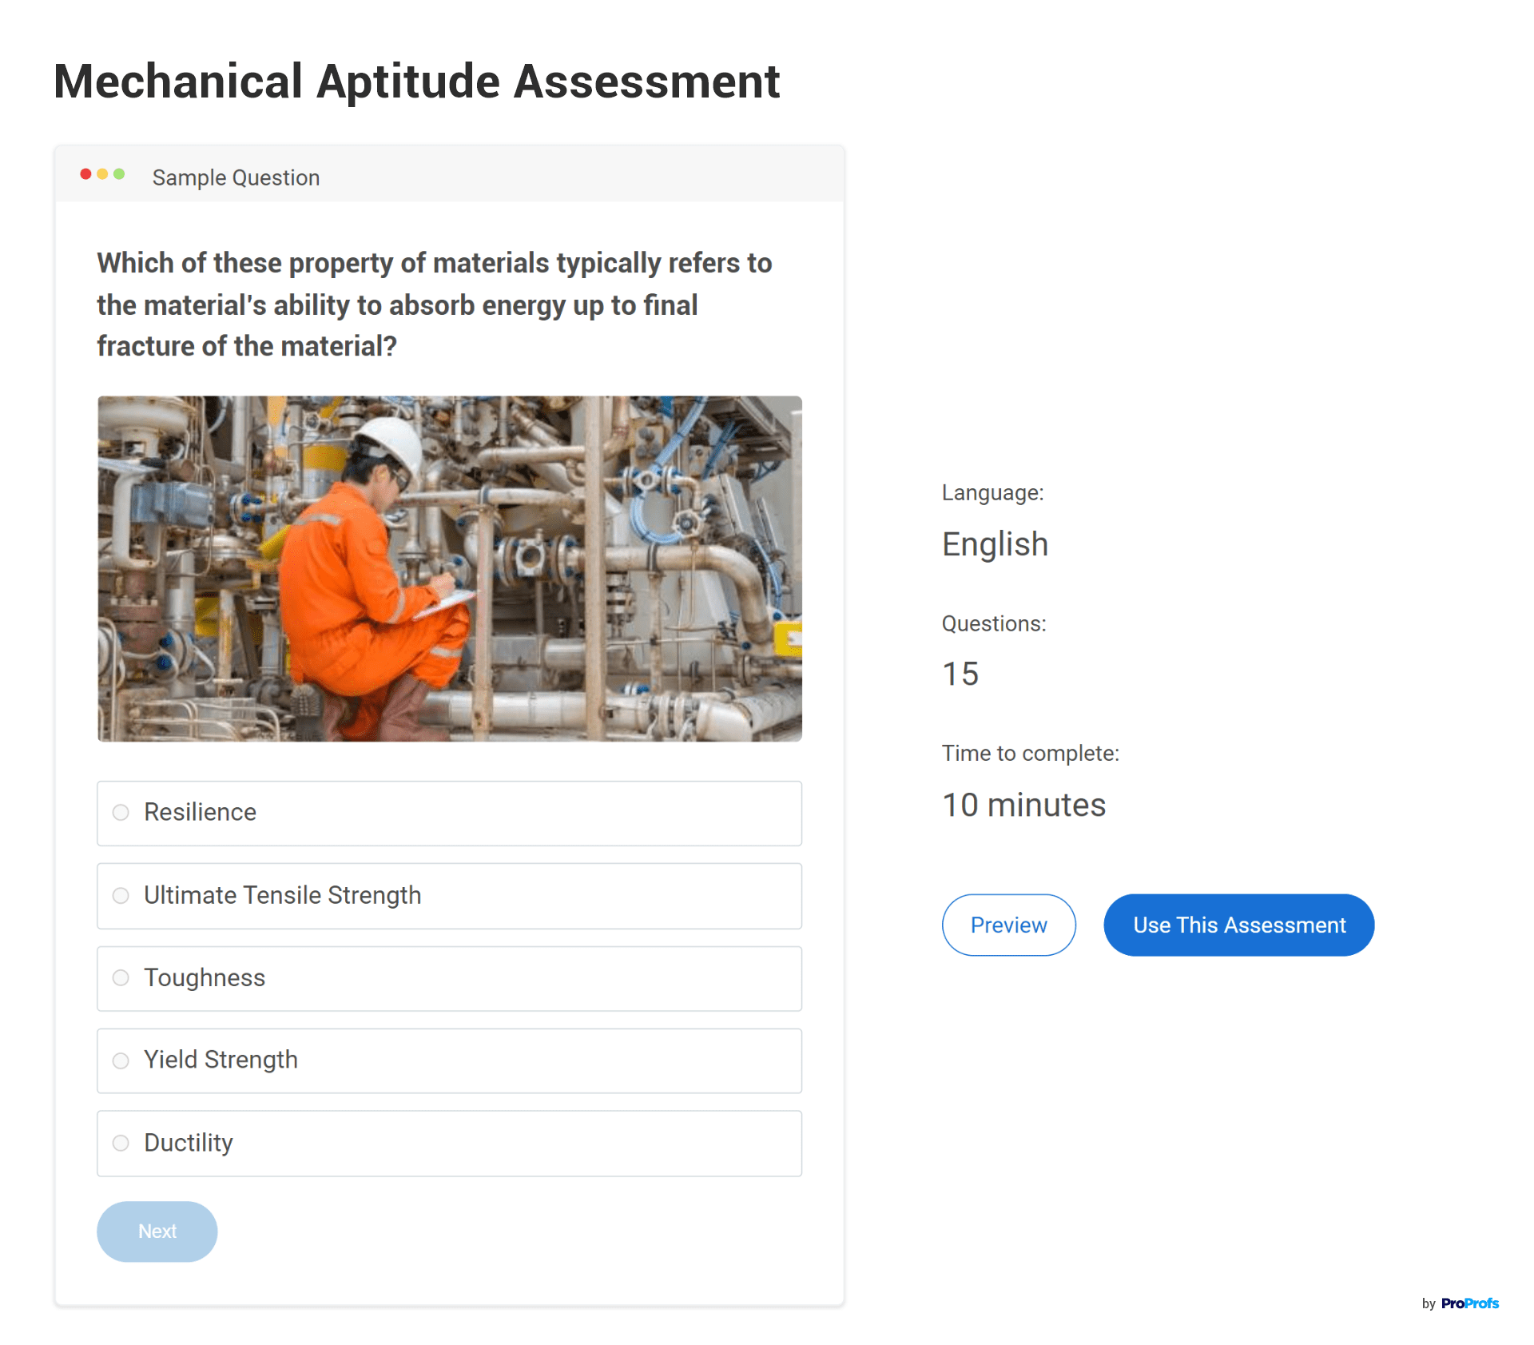
Task: Click the Sample Question header label
Action: [x=236, y=177]
